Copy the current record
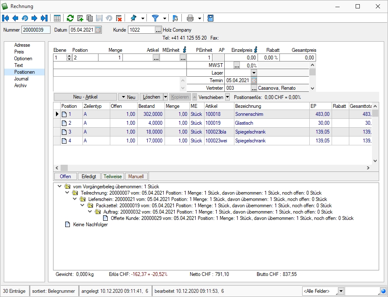This screenshot has width=388, height=297. pos(90,18)
